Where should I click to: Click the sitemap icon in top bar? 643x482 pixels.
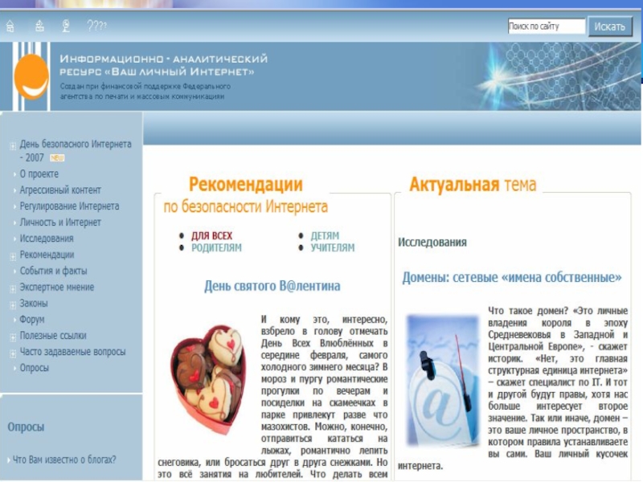(41, 26)
